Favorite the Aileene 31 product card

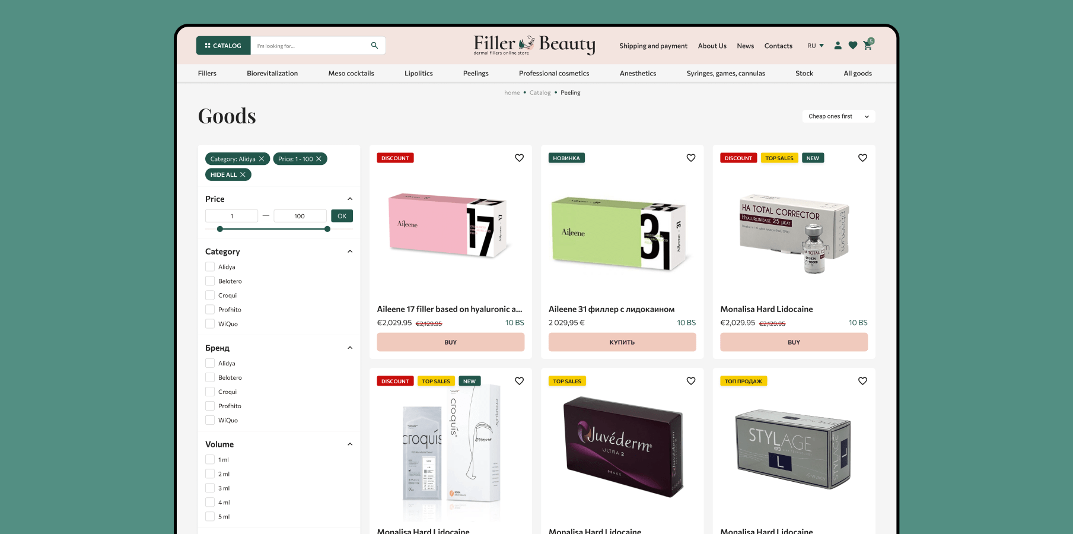[x=691, y=158]
